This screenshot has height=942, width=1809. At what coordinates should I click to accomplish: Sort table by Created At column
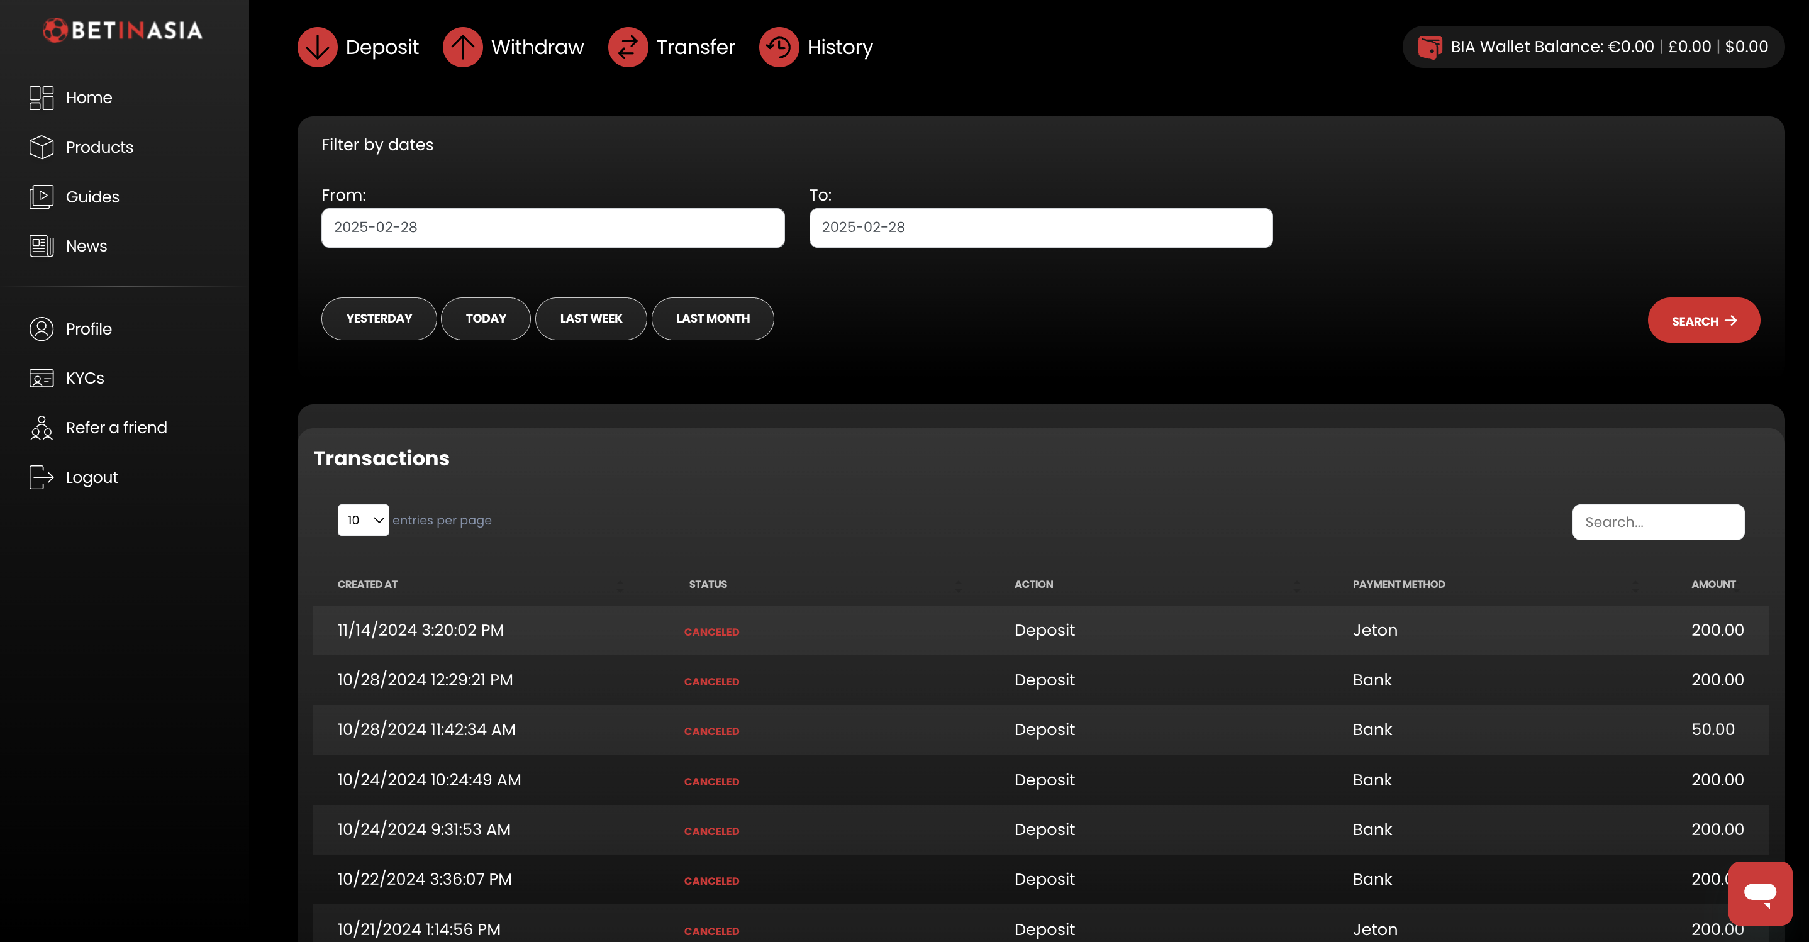[x=367, y=584]
